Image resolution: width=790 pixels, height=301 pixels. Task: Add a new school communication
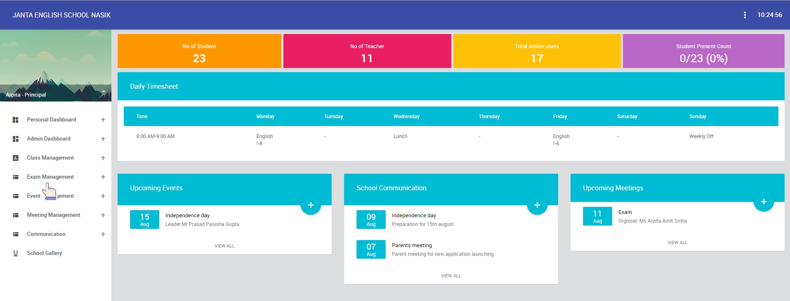coord(537,205)
